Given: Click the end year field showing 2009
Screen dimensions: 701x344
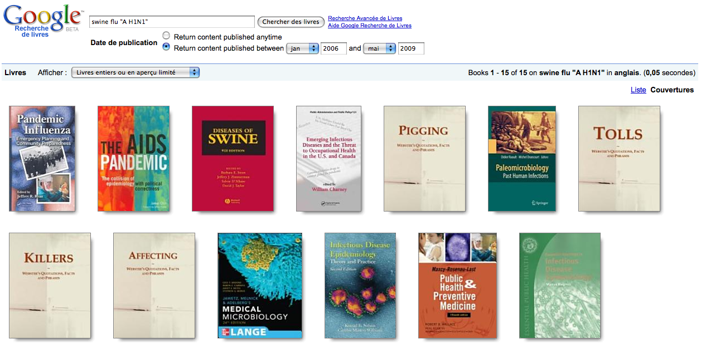Looking at the screenshot, I should tap(411, 48).
